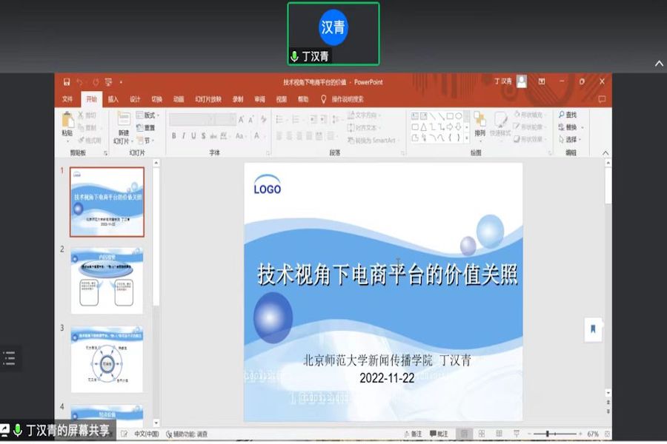The height and width of the screenshot is (444, 667).
Task: Open the Notes (备注) pane from status bar
Action: (x=413, y=434)
